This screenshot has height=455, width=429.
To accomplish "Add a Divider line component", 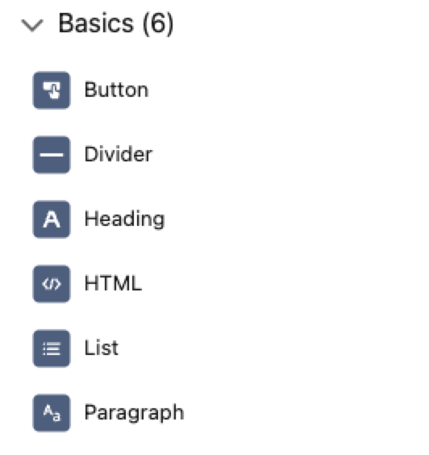I will coord(93,155).
